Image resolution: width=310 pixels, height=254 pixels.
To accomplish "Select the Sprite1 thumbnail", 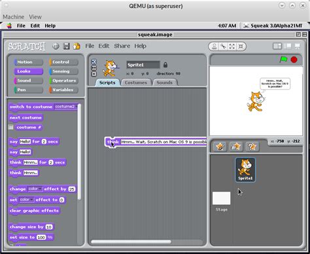I will 245,170.
